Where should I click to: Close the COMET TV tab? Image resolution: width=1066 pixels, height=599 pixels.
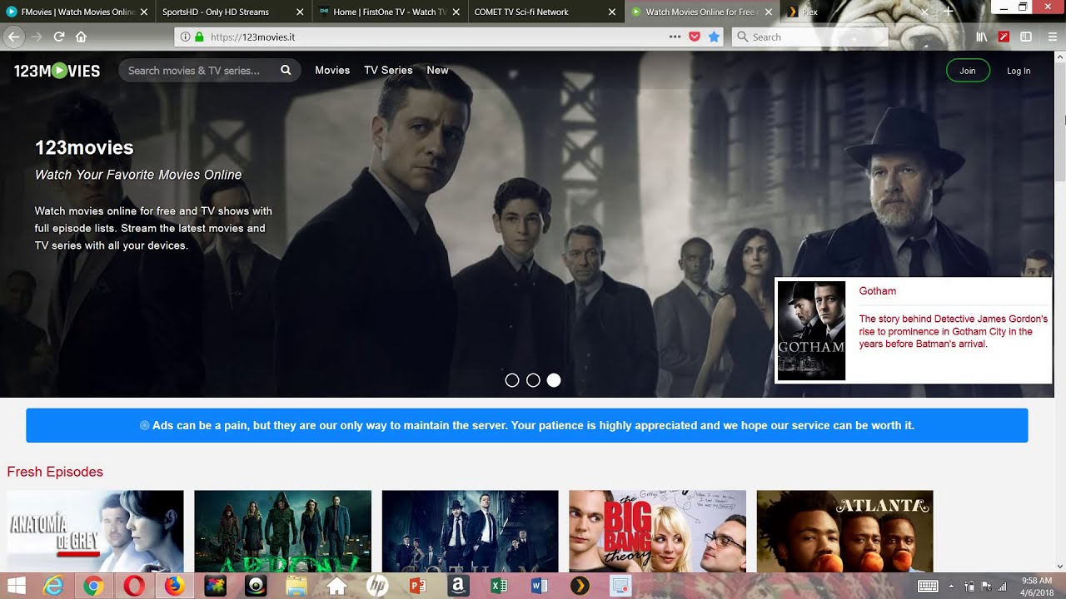(612, 12)
